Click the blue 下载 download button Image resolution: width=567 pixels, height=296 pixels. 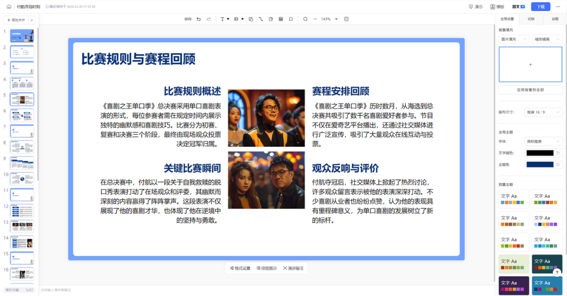click(x=541, y=6)
